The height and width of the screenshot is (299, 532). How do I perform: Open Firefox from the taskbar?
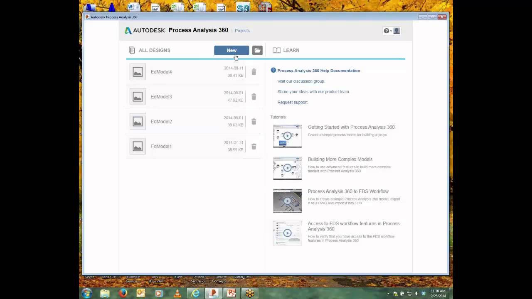tap(123, 293)
